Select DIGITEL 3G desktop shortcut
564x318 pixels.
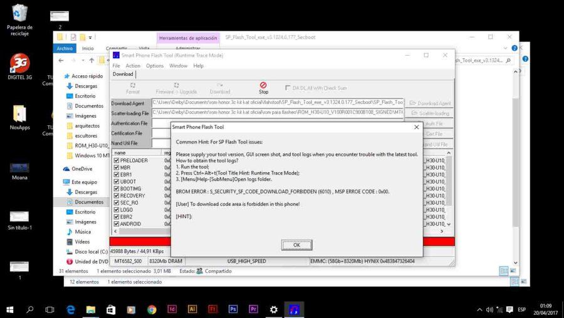pos(19,66)
